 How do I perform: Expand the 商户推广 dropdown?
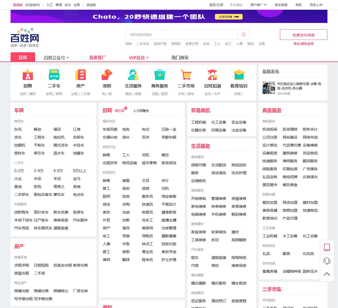click(x=257, y=4)
